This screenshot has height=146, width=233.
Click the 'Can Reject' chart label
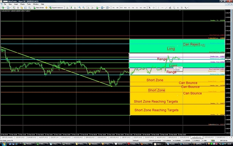191,44
